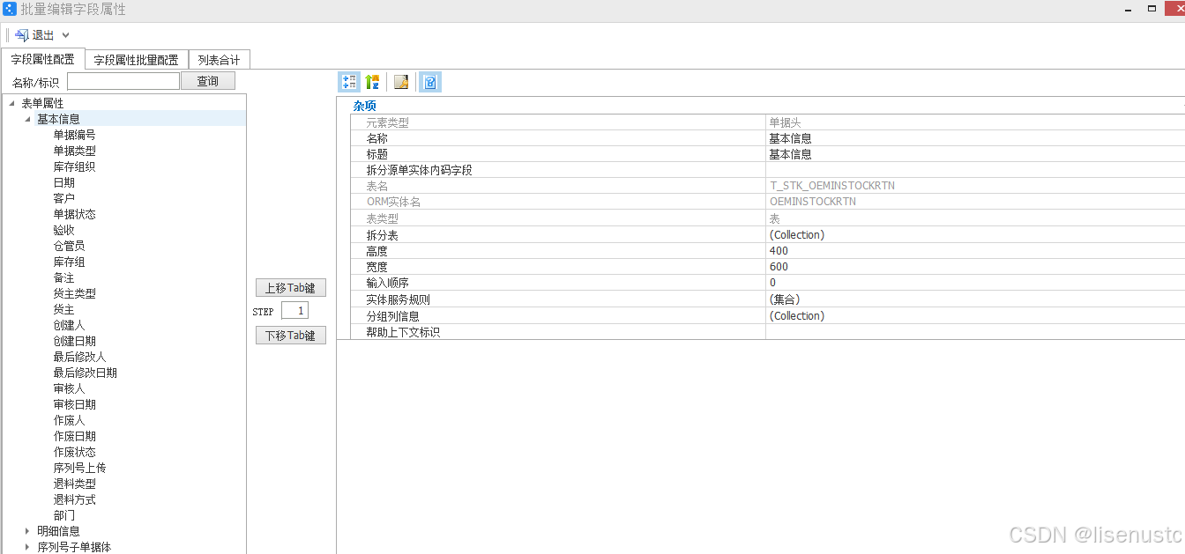Switch to the 列表合计 tab
1185x554 pixels.
tap(220, 60)
